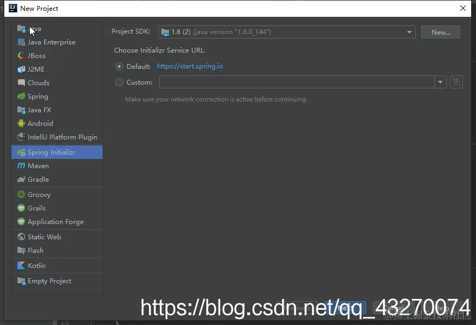Select Android project type

(x=57, y=123)
